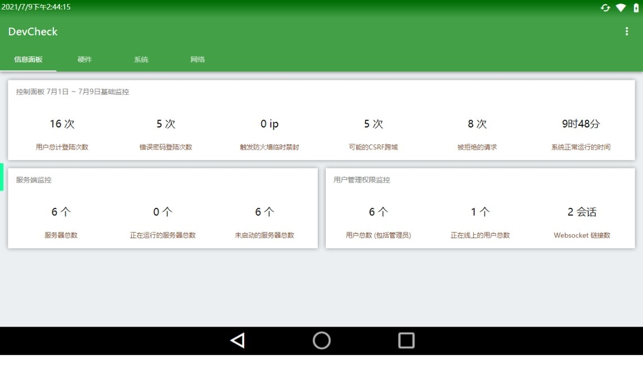Click the 控制面板 7月1日 ~ 7月9日基础监控 heading

click(73, 92)
